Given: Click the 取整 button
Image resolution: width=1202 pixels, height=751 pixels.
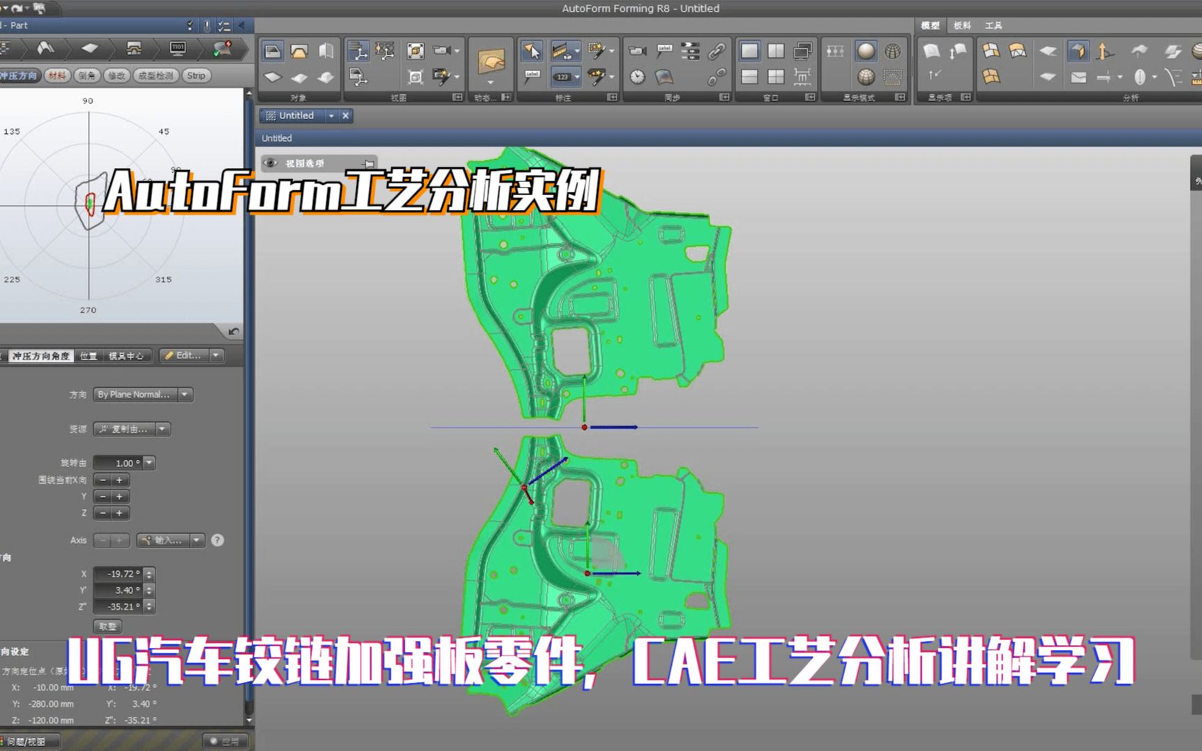Looking at the screenshot, I should [107, 626].
